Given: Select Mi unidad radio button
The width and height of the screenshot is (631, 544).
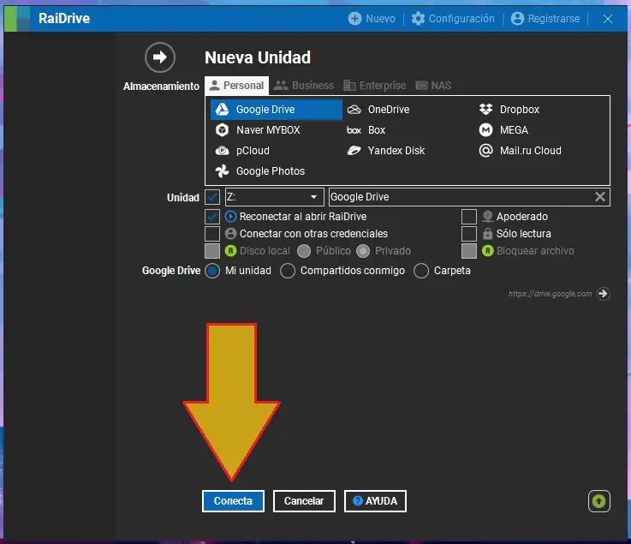Looking at the screenshot, I should coord(212,271).
